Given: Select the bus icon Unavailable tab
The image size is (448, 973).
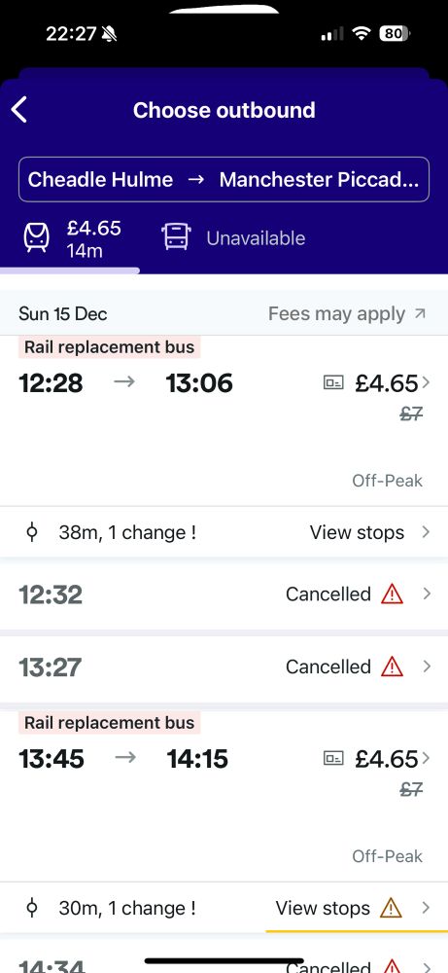Looking at the screenshot, I should [x=175, y=237].
